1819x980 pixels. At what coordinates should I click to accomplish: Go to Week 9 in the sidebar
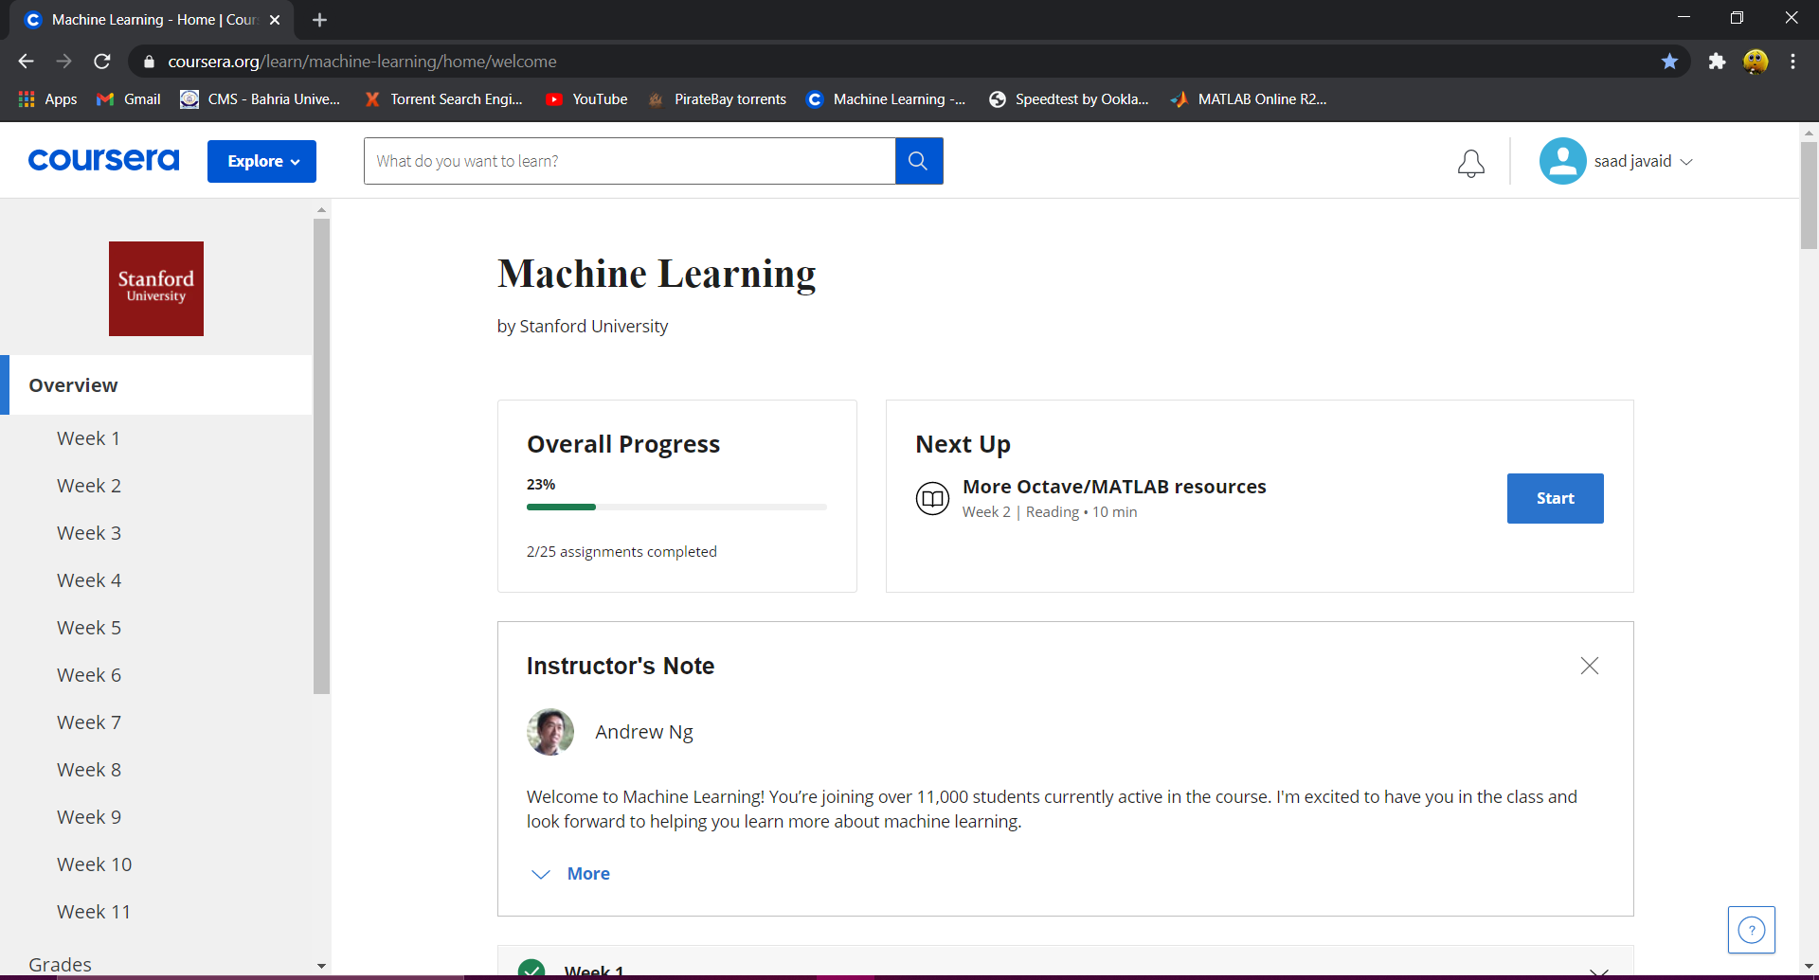point(89,817)
